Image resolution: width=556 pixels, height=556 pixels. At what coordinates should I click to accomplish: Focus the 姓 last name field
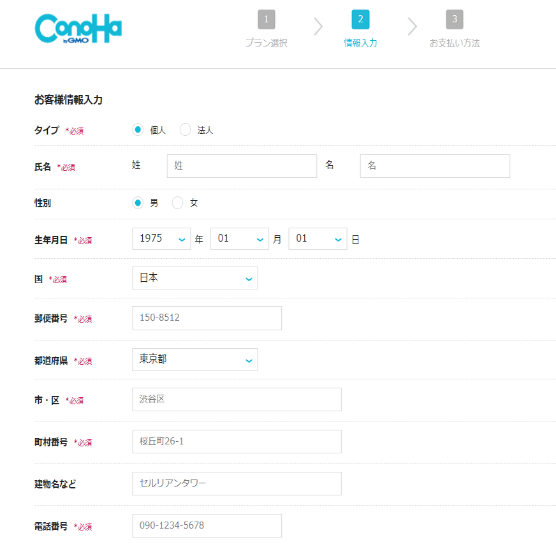pyautogui.click(x=242, y=166)
